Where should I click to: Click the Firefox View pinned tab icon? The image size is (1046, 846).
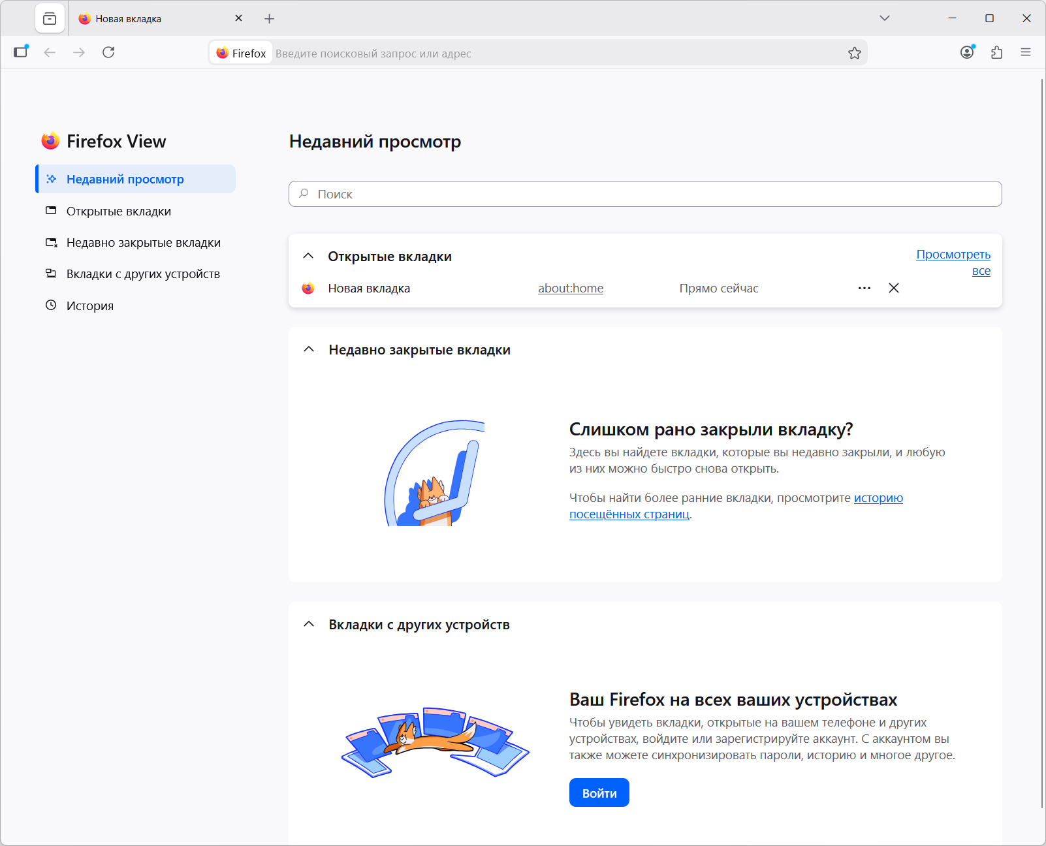click(50, 19)
